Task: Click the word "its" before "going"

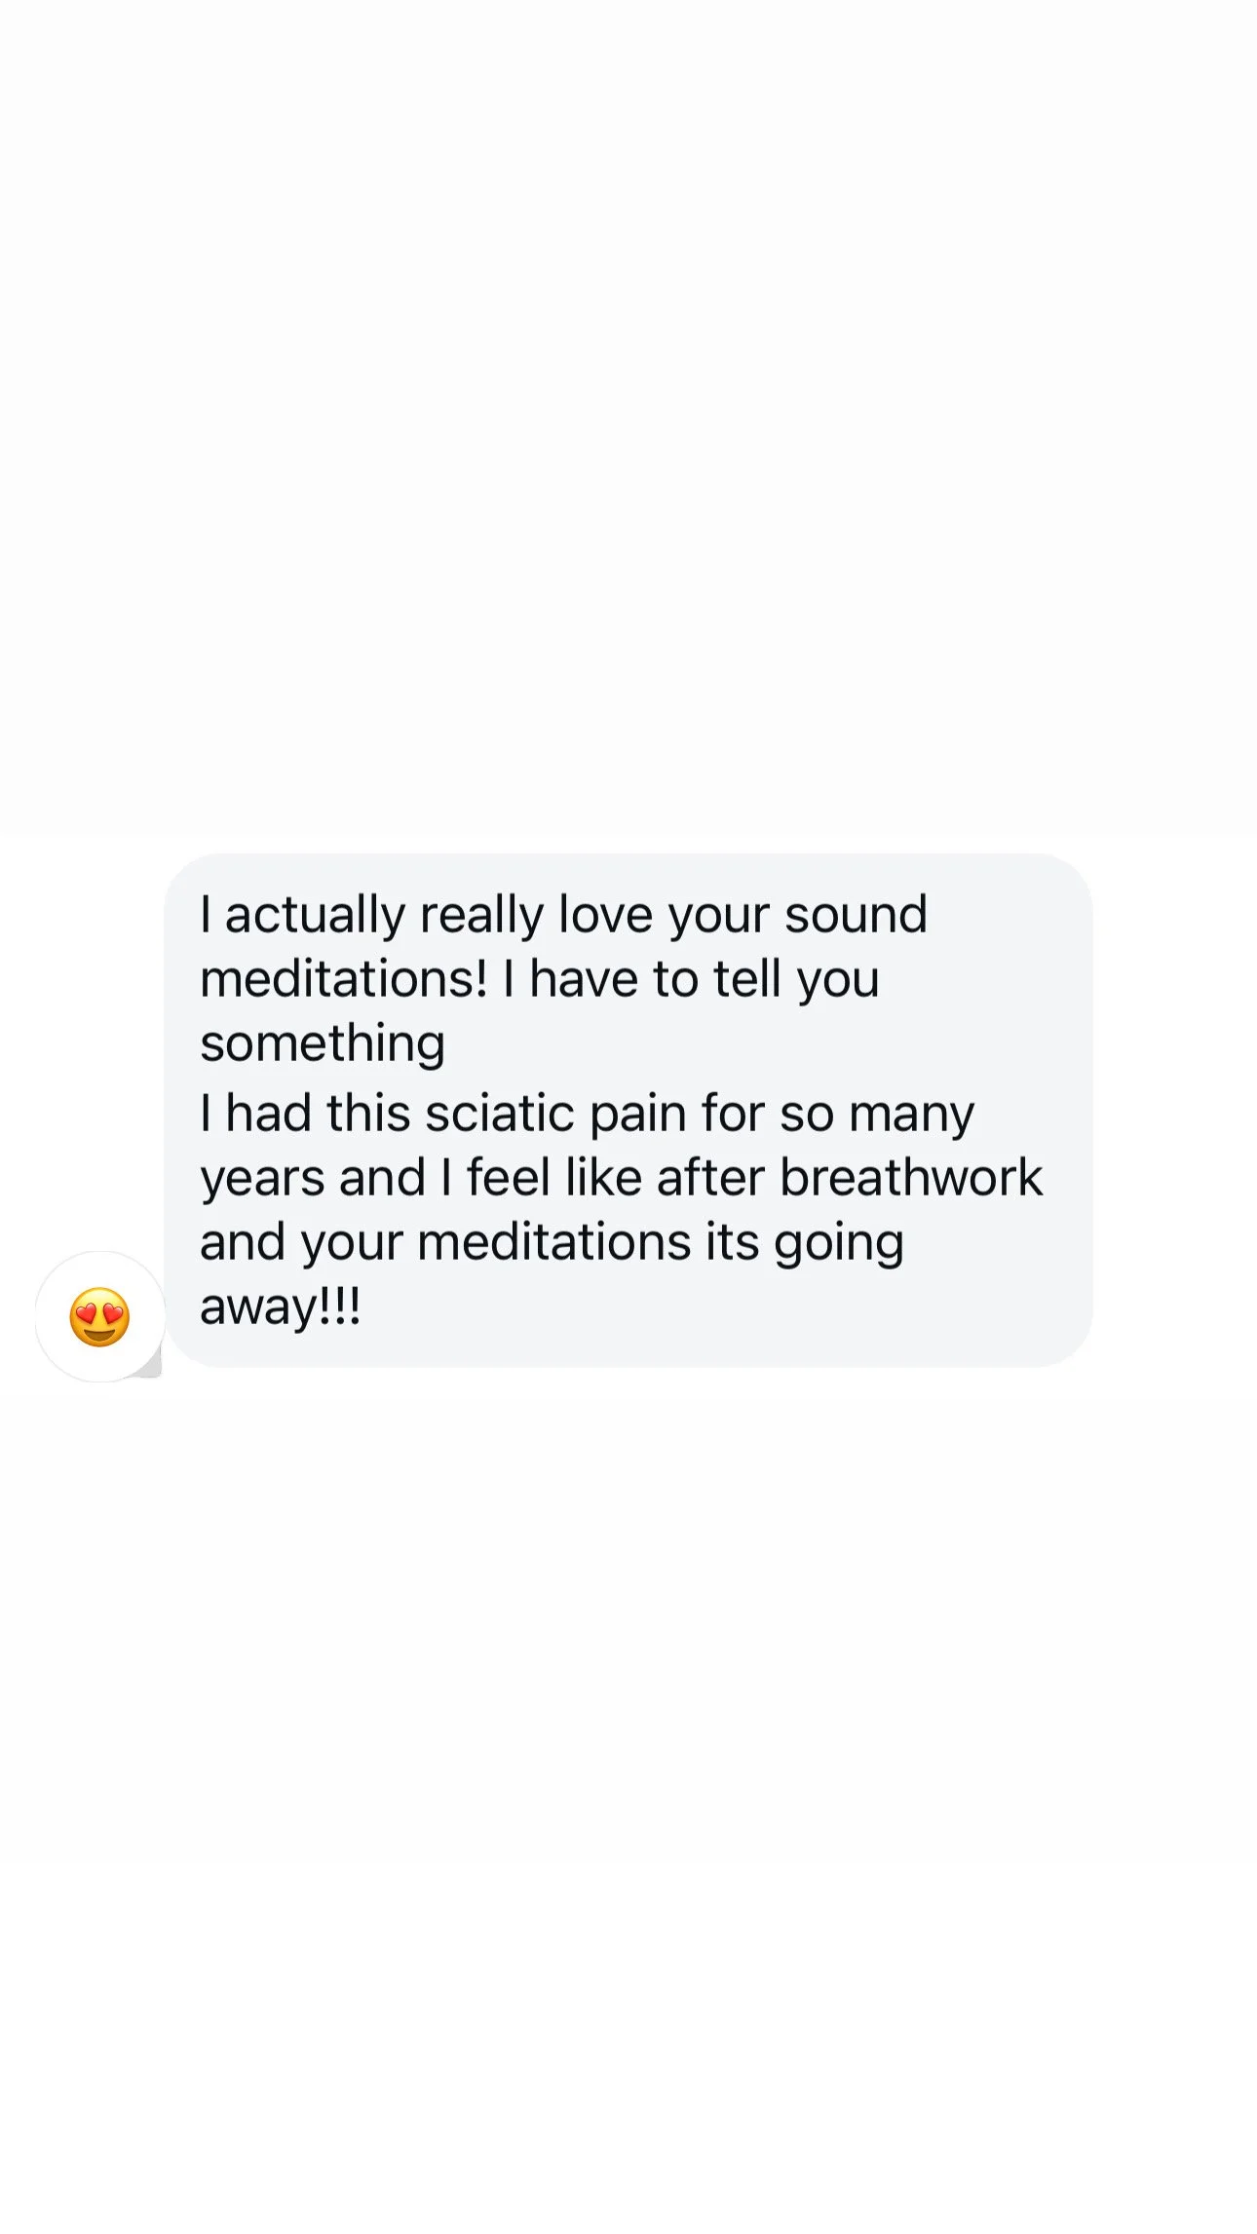Action: (732, 1241)
